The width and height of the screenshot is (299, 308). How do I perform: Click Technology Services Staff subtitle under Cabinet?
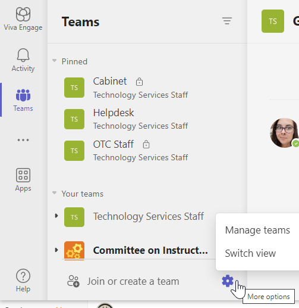click(x=140, y=95)
